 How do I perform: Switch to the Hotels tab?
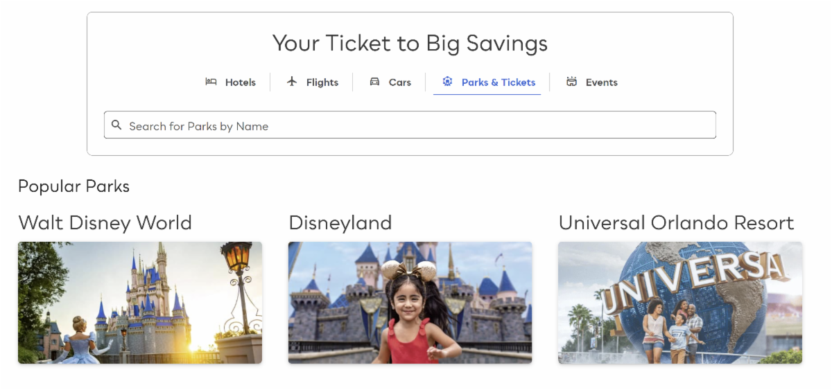[240, 82]
